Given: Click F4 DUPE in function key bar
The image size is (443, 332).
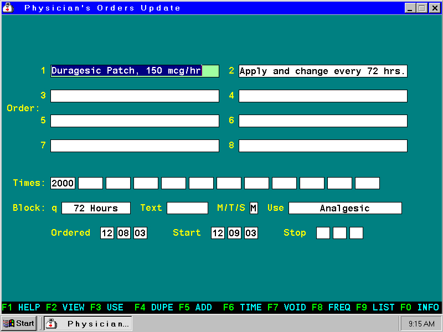Looking at the screenshot, I should (x=154, y=307).
